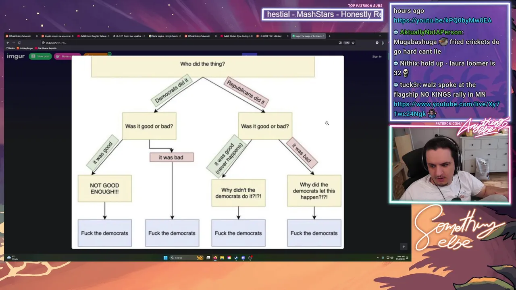
Task: Click the 'Why did the democrats let this happen?!?!' box
Action: pos(314,191)
